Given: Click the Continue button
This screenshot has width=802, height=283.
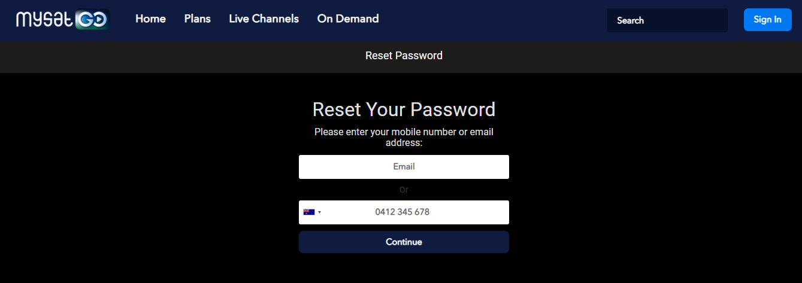Looking at the screenshot, I should coord(404,242).
